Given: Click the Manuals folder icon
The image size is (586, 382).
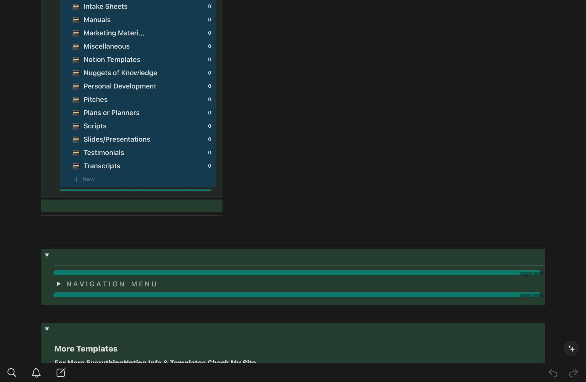Looking at the screenshot, I should (x=76, y=20).
